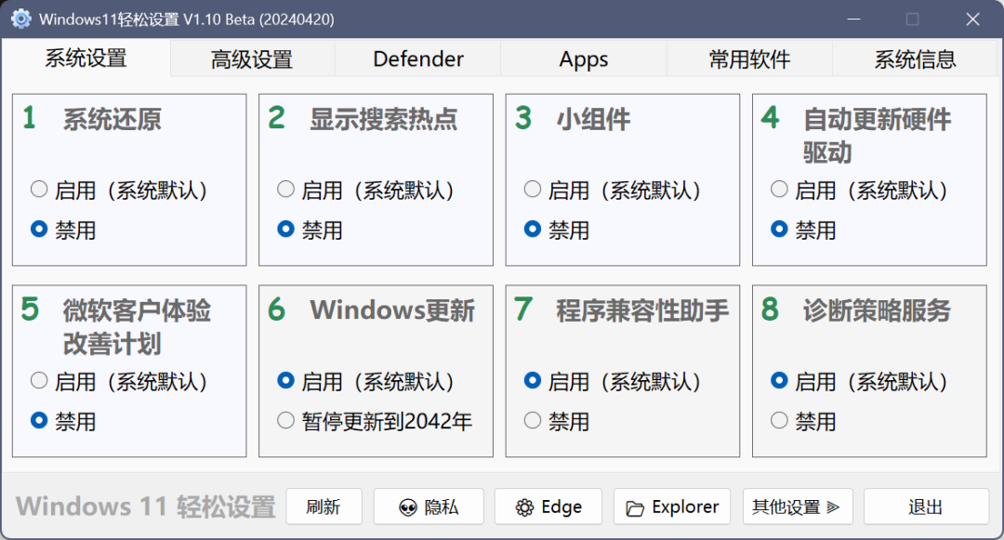Click the alien face icon beside 隐私
The width and height of the screenshot is (1004, 540).
click(407, 507)
